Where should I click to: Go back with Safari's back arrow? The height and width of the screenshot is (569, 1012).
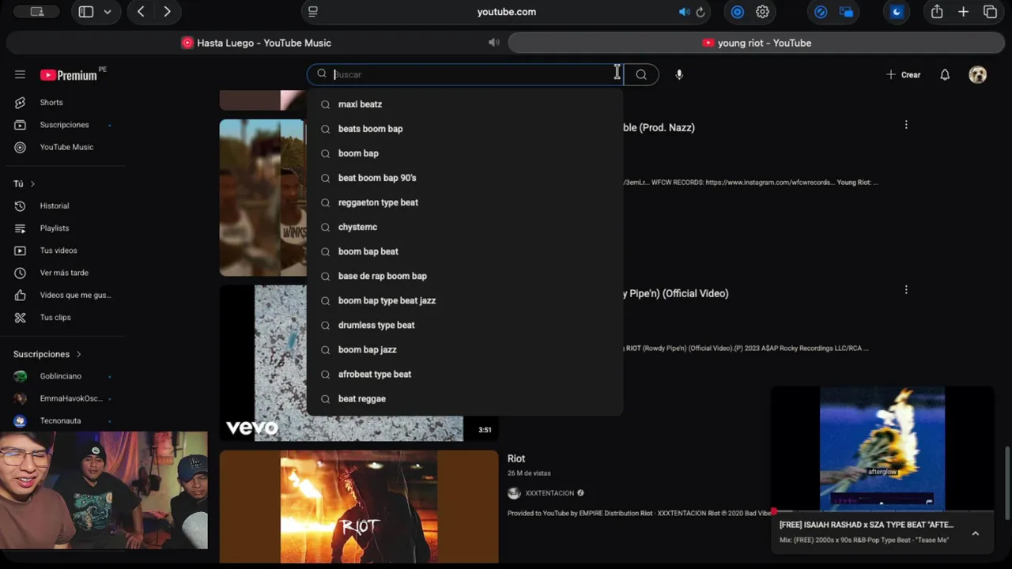tap(141, 12)
